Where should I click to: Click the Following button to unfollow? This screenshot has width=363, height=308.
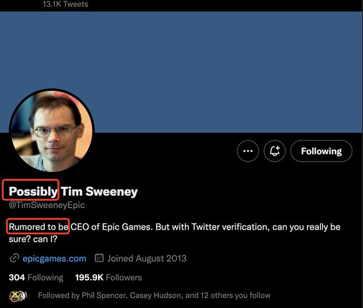pyautogui.click(x=321, y=151)
